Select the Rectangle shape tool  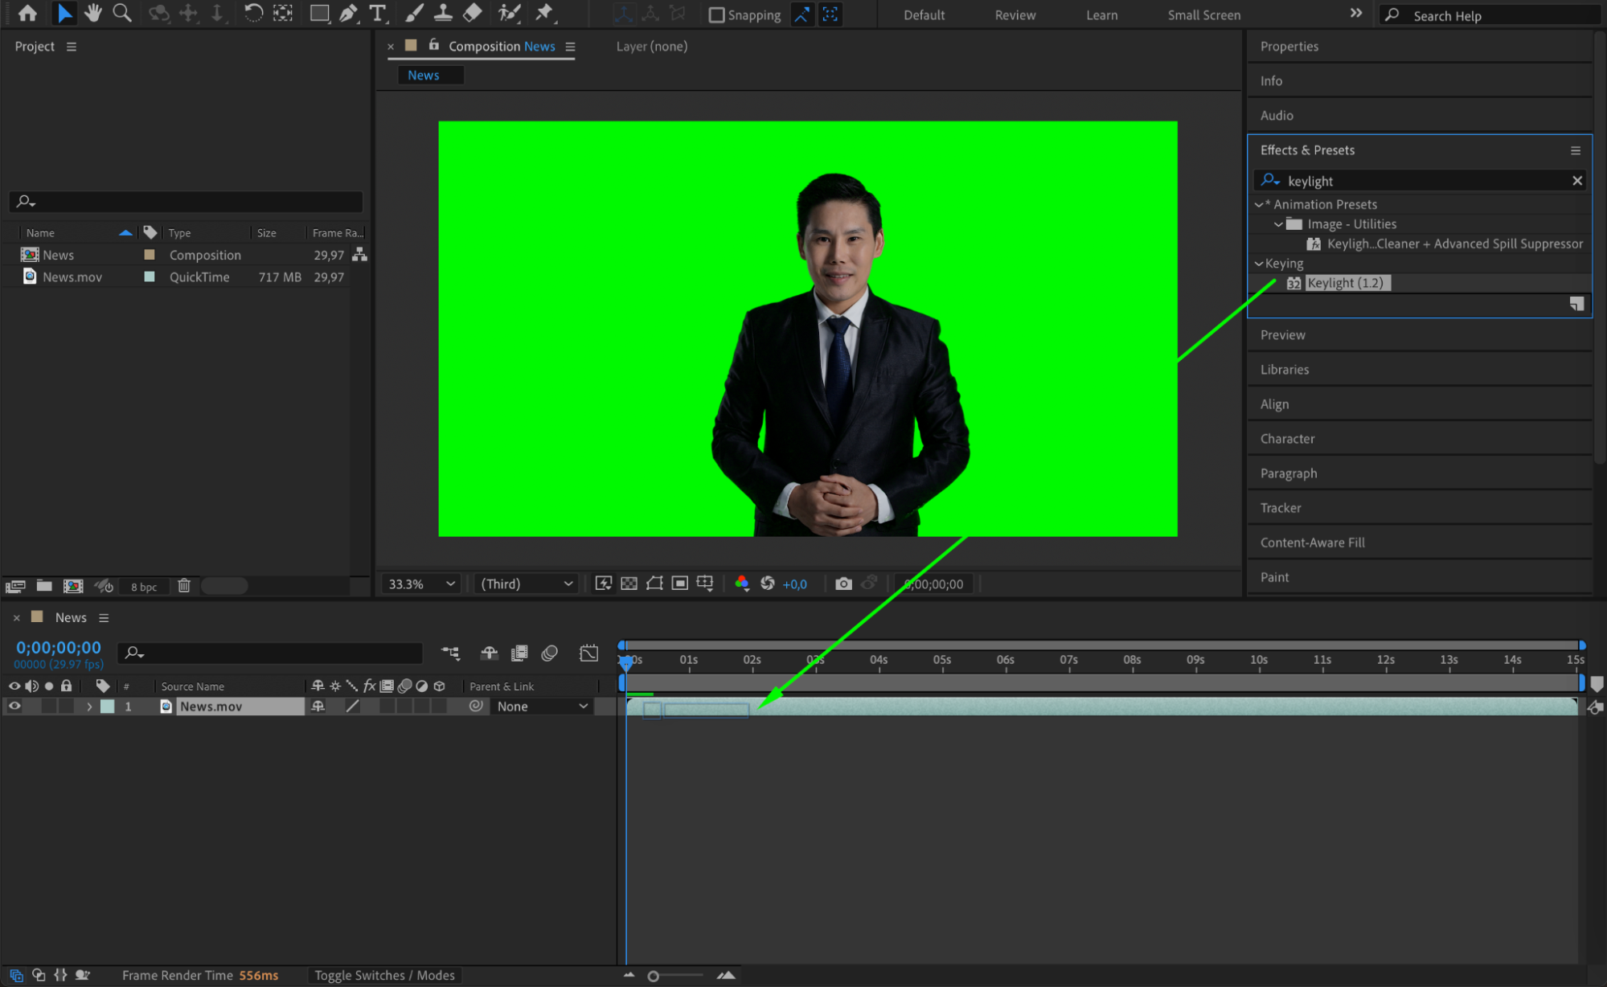coord(318,13)
